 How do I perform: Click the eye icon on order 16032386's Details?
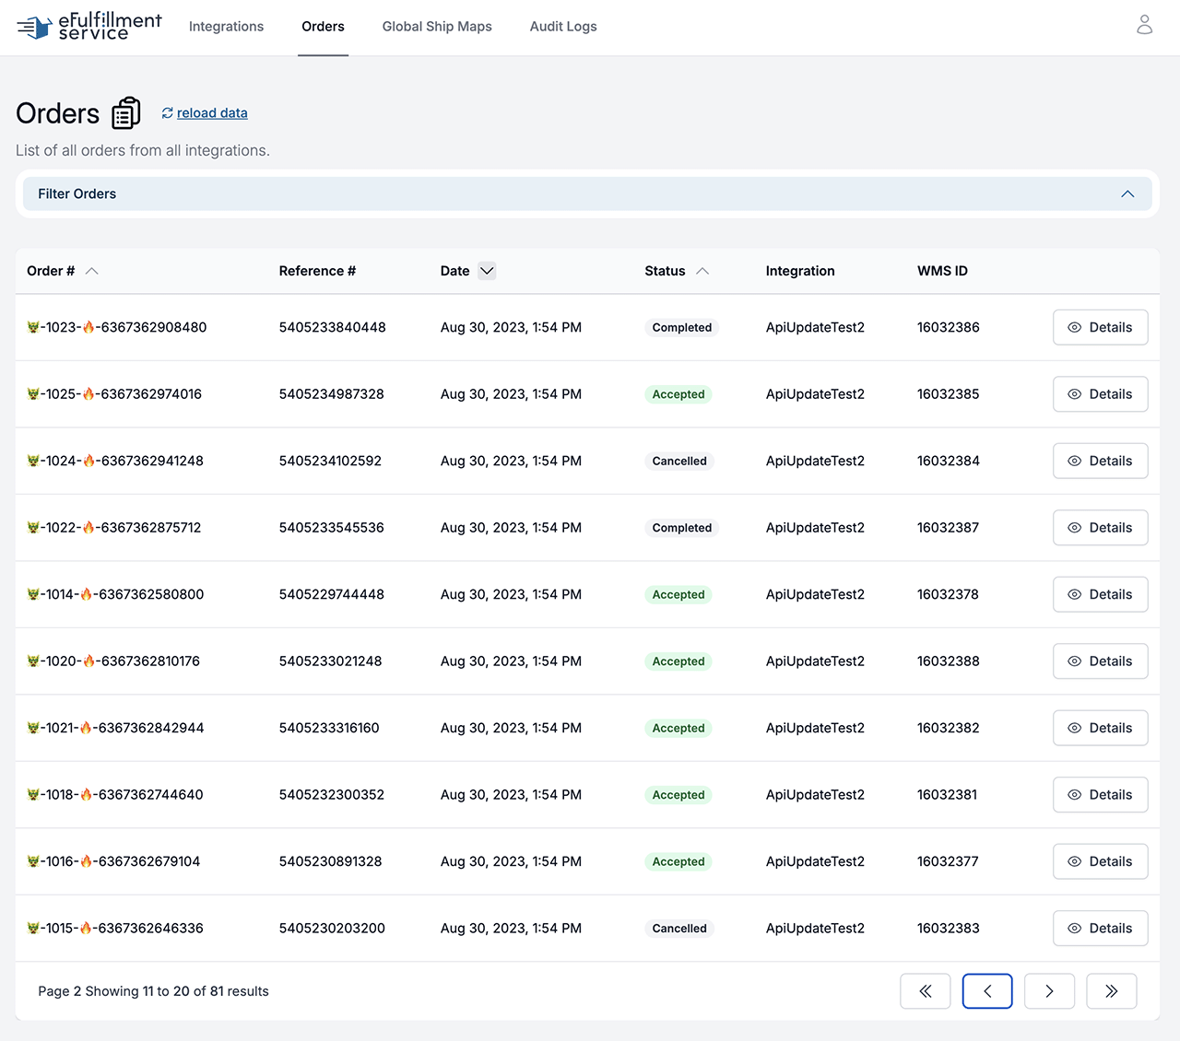click(x=1074, y=327)
